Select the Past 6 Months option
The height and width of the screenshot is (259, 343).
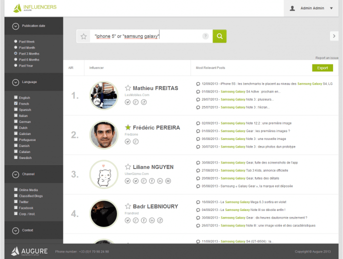pyautogui.click(x=15, y=59)
